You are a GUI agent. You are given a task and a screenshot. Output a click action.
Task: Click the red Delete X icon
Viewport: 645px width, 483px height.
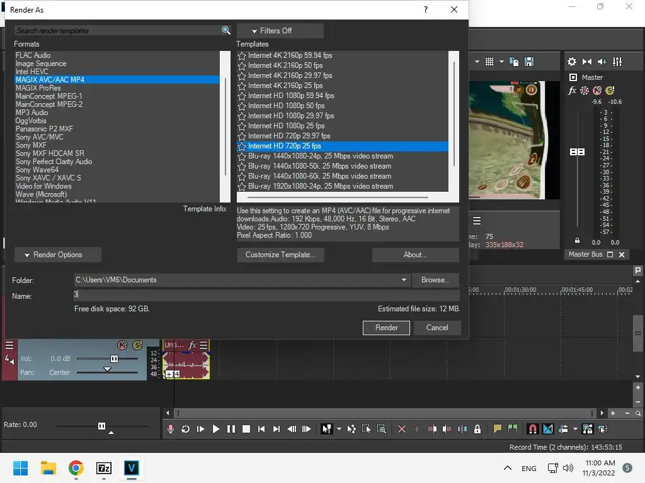point(402,429)
